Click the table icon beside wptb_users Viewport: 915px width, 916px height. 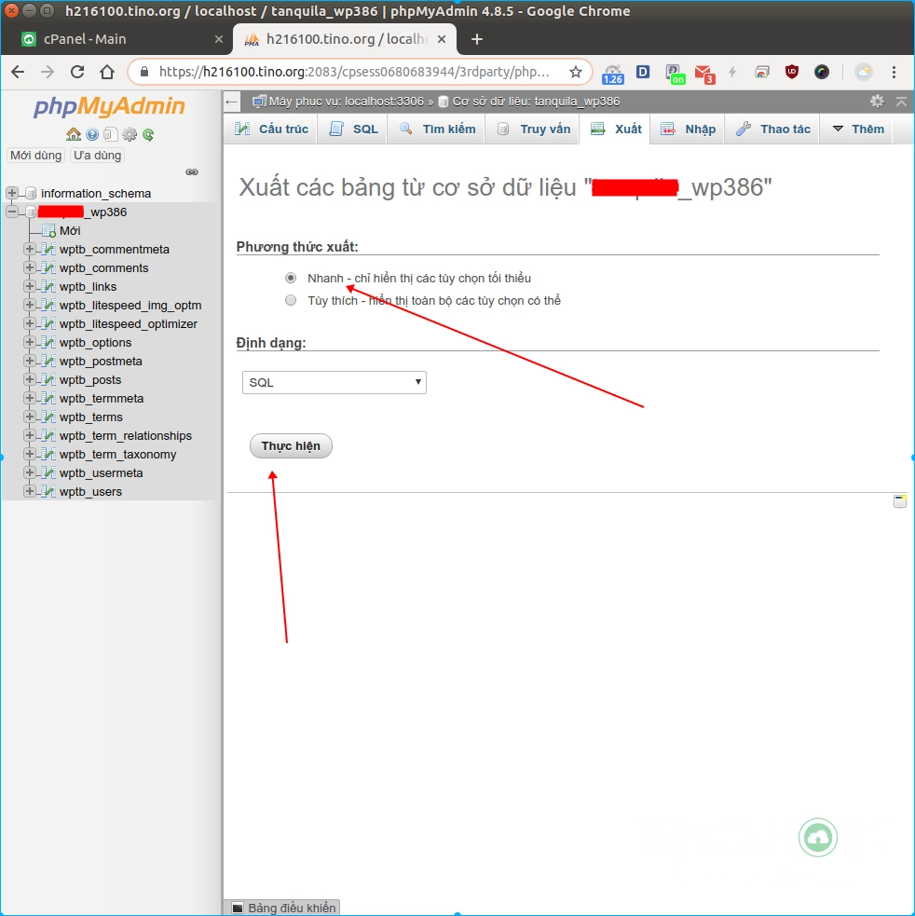[48, 491]
